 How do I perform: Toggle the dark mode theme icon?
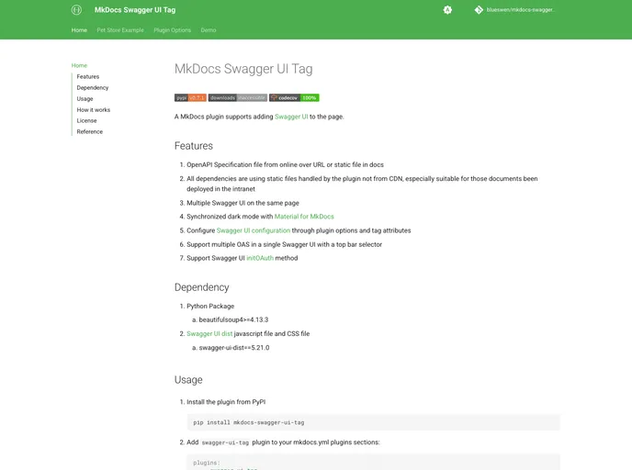[x=447, y=10]
